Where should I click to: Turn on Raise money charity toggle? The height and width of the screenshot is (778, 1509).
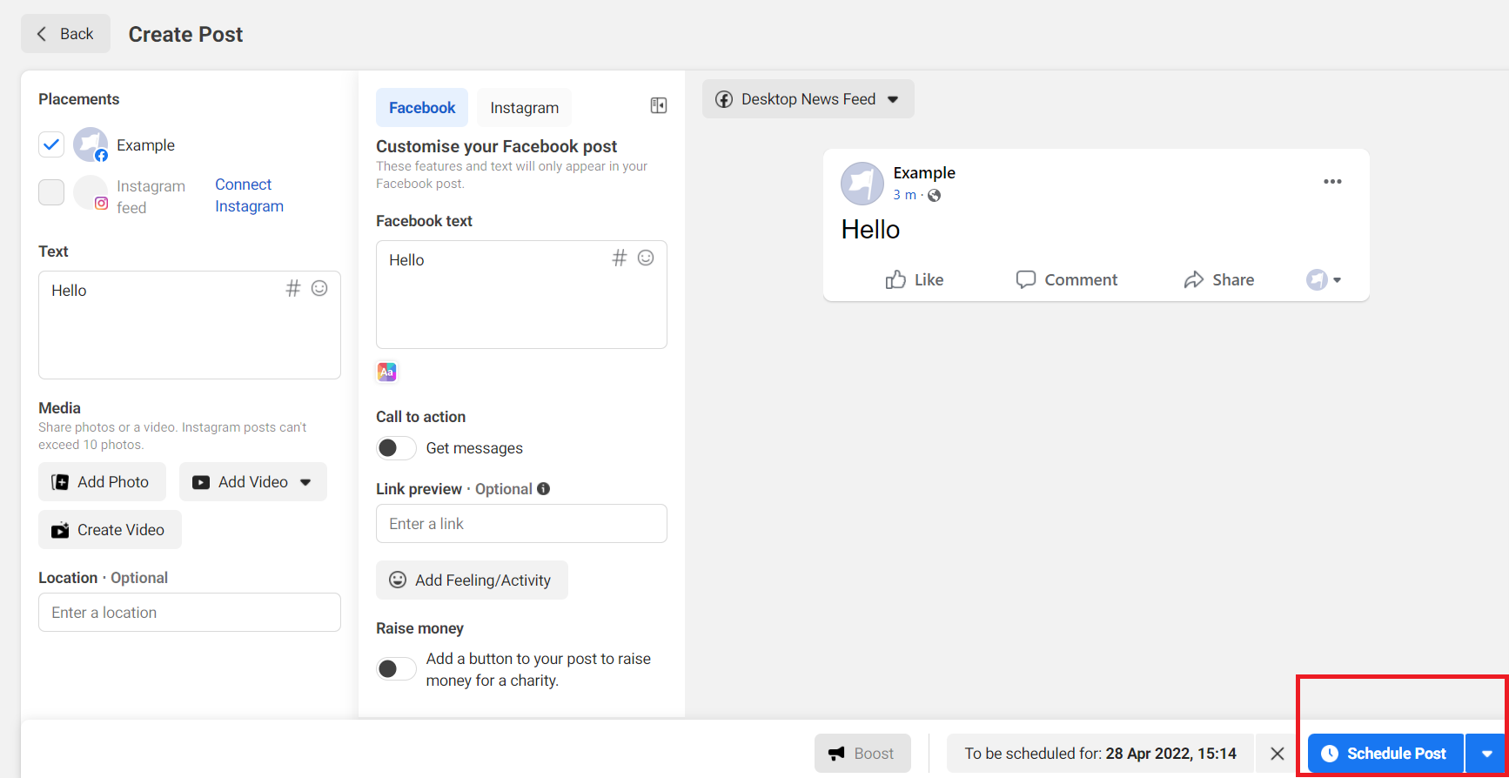396,668
